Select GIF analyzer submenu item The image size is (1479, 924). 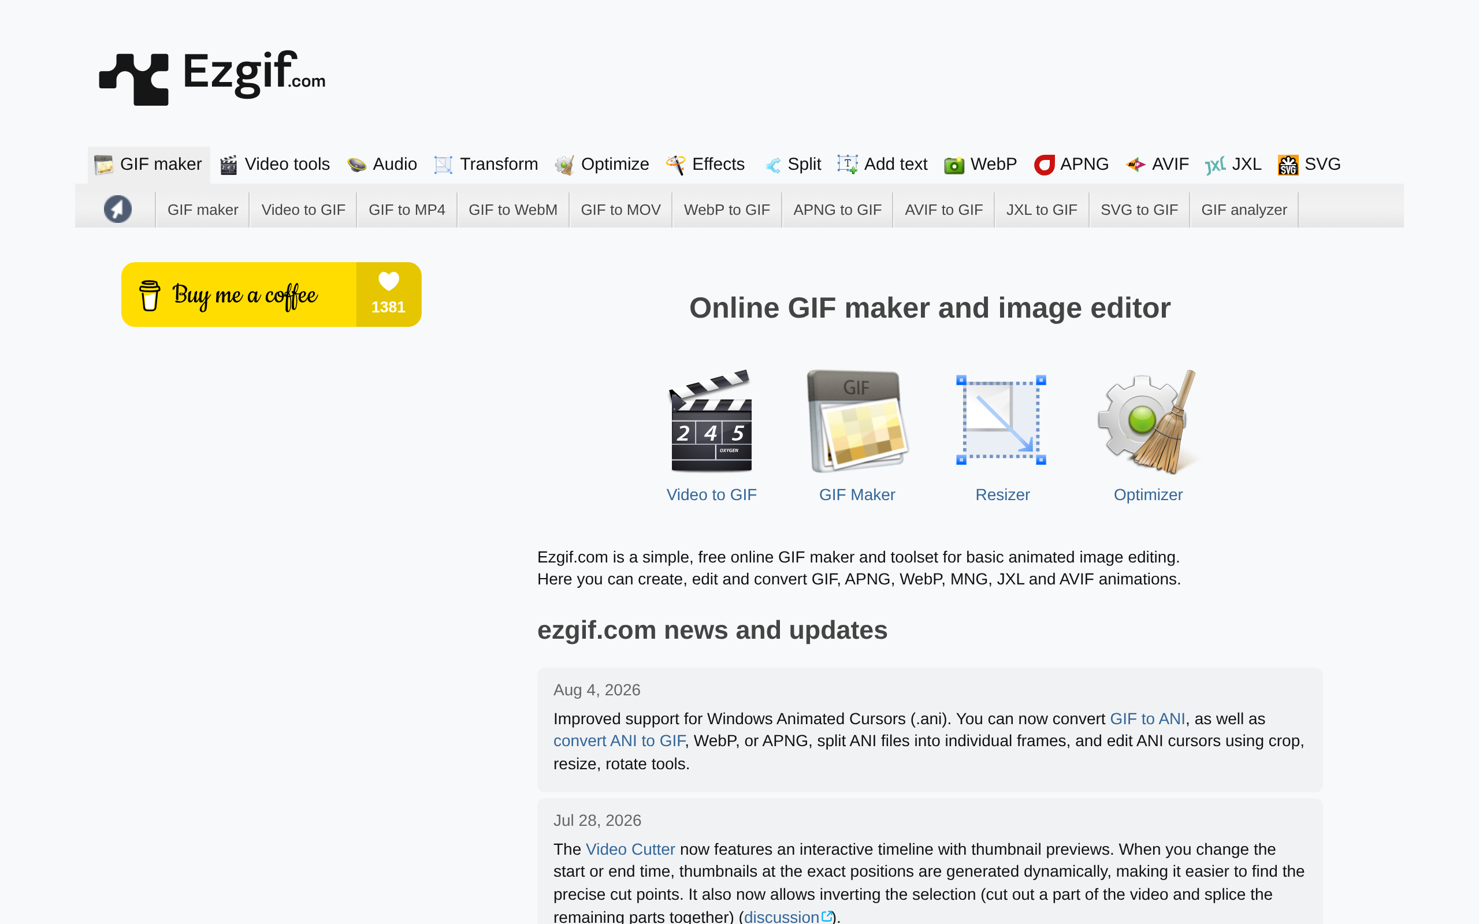click(1244, 210)
